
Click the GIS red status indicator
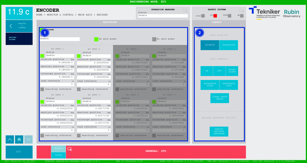click(215, 16)
